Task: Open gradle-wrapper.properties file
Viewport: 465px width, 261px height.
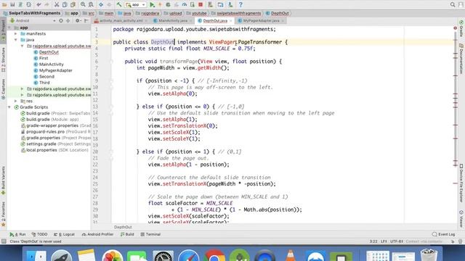Action: coord(56,125)
